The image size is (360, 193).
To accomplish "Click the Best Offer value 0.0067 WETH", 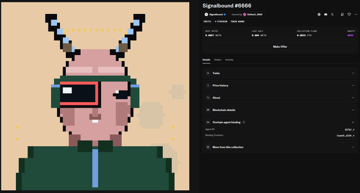I will [x=213, y=36].
